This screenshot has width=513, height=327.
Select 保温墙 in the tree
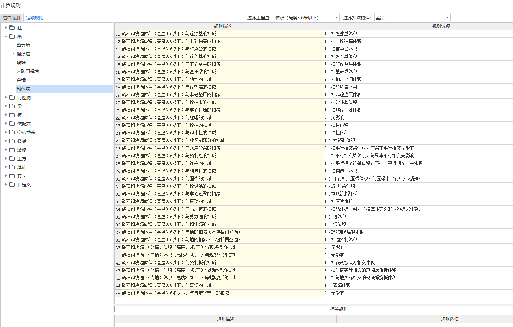coord(23,54)
